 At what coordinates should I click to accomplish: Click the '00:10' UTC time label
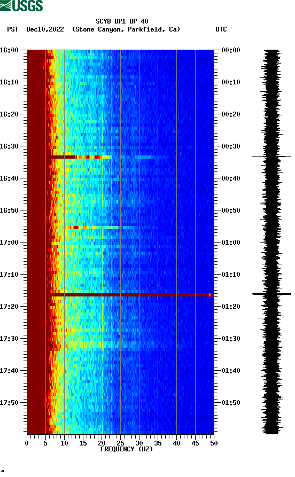click(x=231, y=82)
